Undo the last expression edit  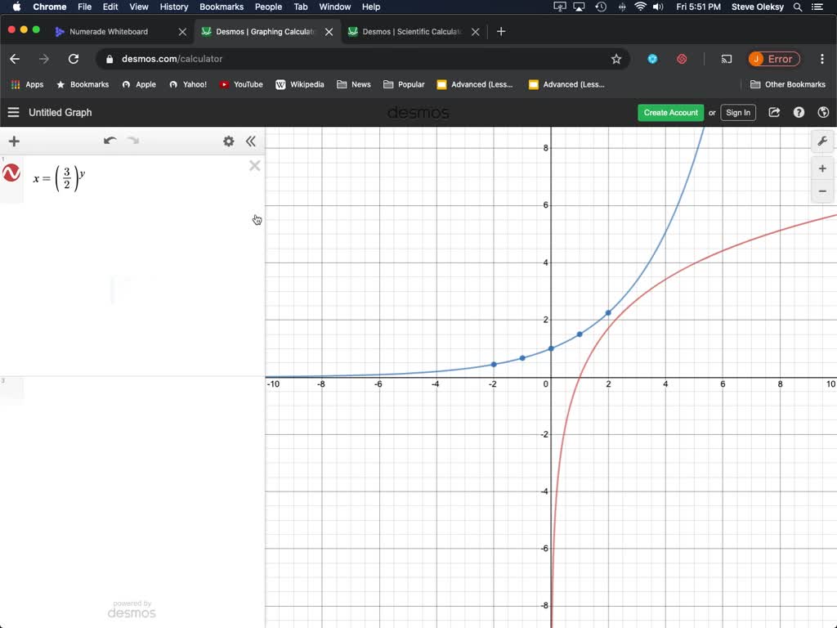(110, 141)
